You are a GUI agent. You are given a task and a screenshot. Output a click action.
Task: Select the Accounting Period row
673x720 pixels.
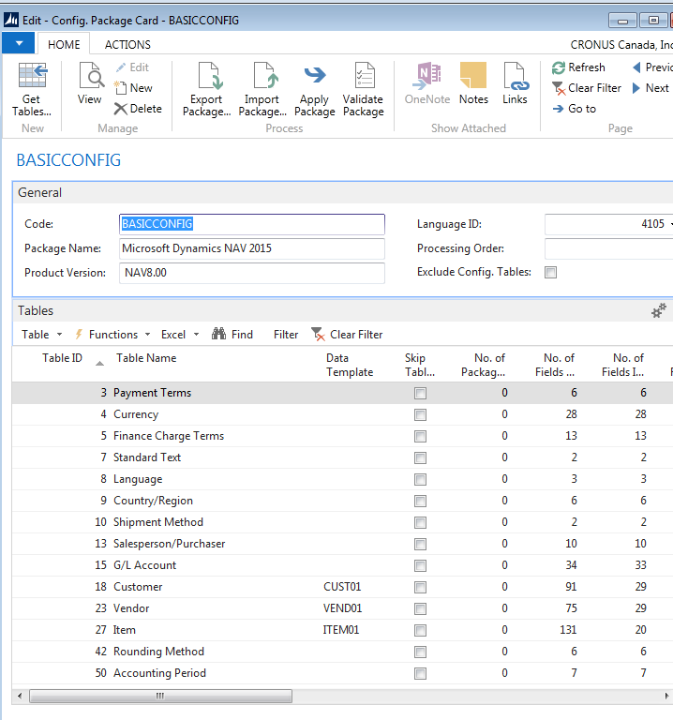pyautogui.click(x=342, y=673)
